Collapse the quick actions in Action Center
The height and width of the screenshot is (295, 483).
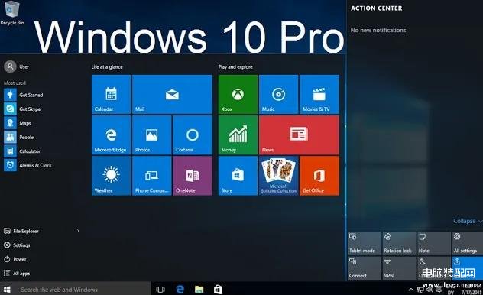tap(468, 221)
